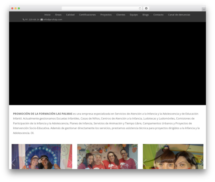This screenshot has width=215, height=182.
Task: Open the Canal de denuncias link
Action: [179, 15]
